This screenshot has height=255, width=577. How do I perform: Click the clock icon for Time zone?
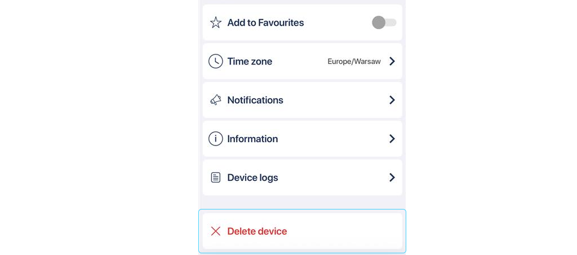[x=216, y=61]
